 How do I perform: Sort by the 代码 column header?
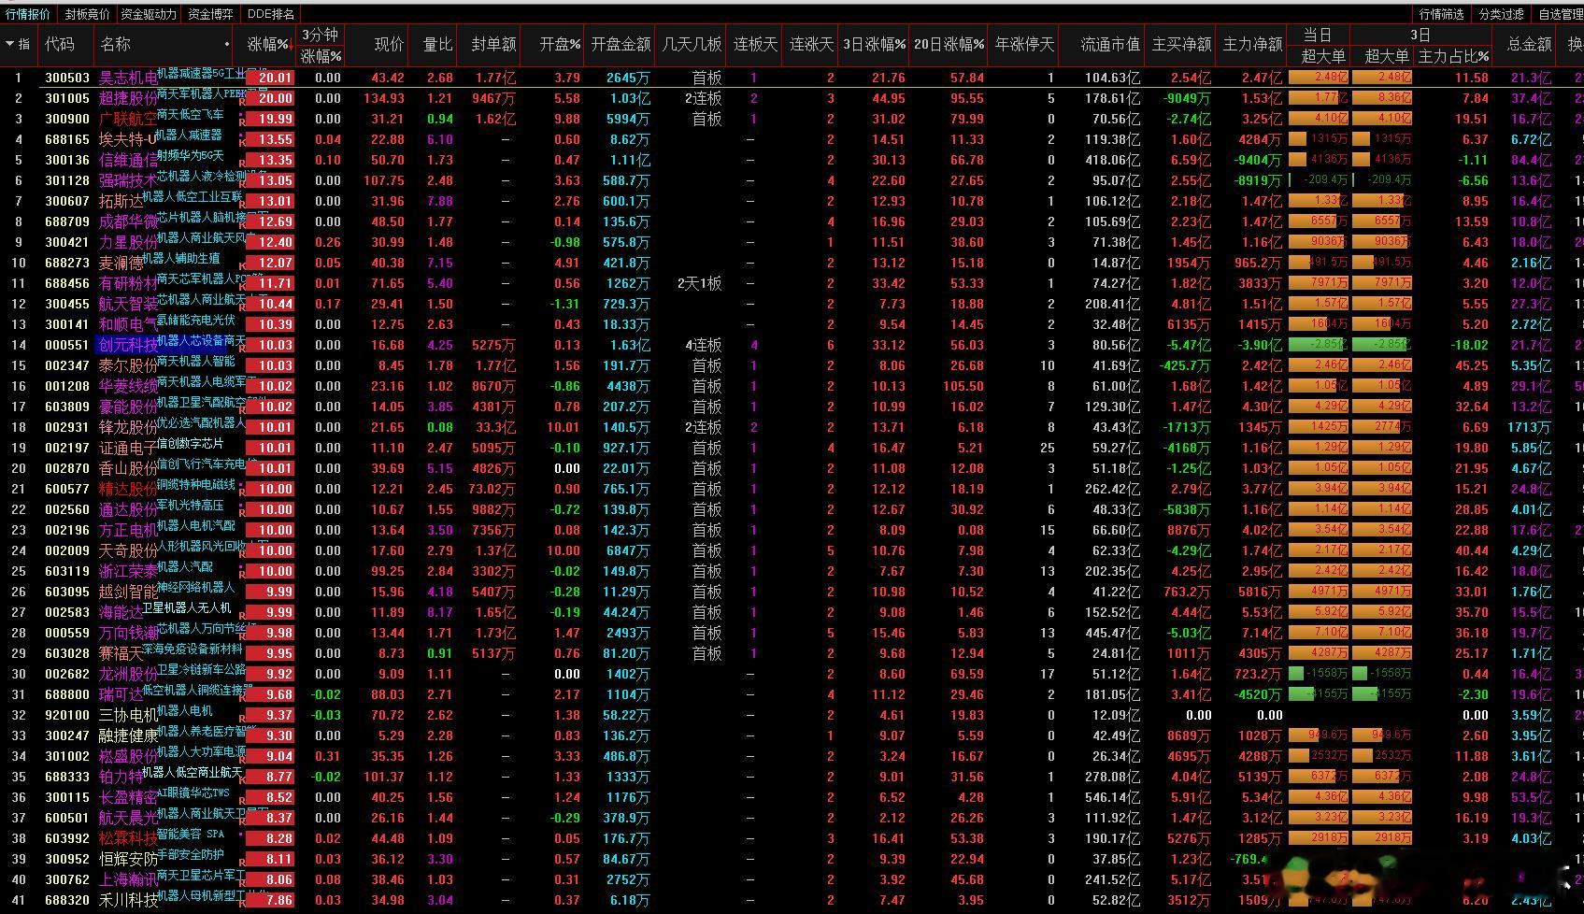click(x=60, y=45)
